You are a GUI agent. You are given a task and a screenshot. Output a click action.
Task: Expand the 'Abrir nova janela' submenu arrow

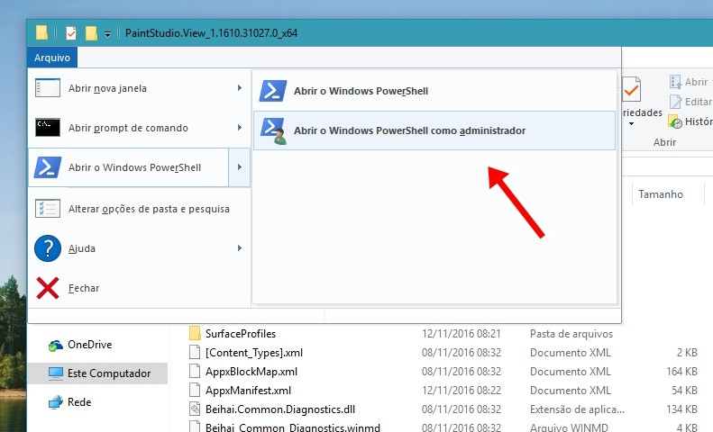[239, 88]
